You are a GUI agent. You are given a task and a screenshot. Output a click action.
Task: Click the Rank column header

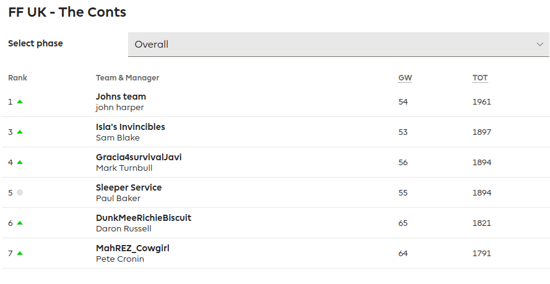click(18, 78)
